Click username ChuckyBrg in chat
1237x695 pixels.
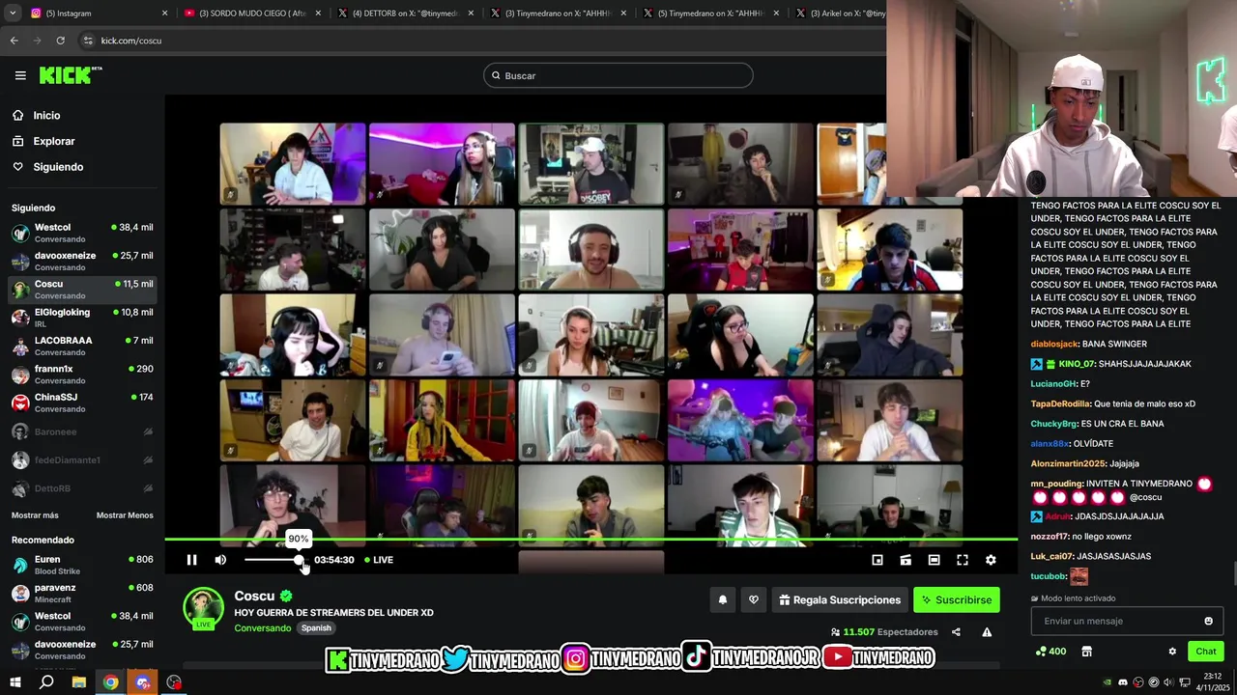coord(1053,424)
